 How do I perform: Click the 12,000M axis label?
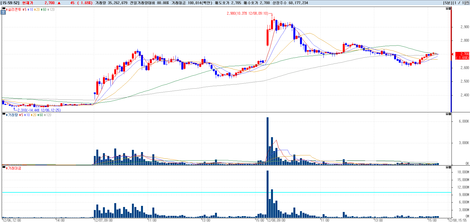point(463,187)
